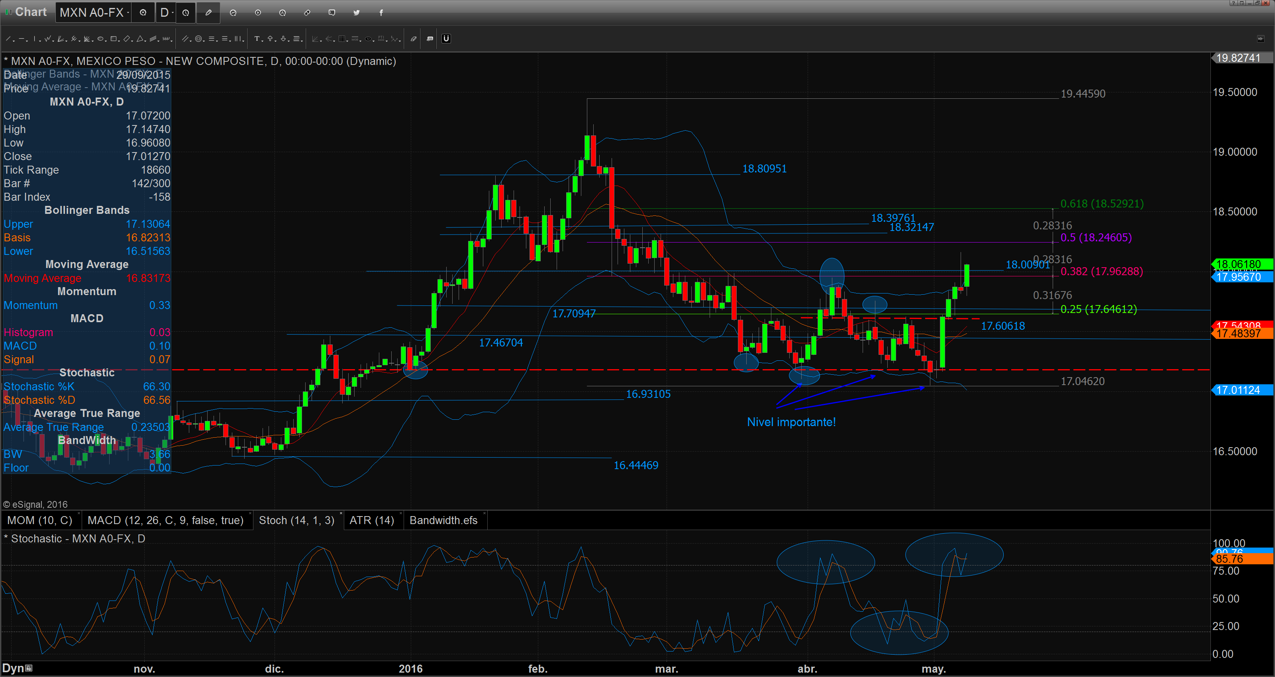Select the horizontal line tool
Image resolution: width=1275 pixels, height=677 pixels.
click(21, 39)
